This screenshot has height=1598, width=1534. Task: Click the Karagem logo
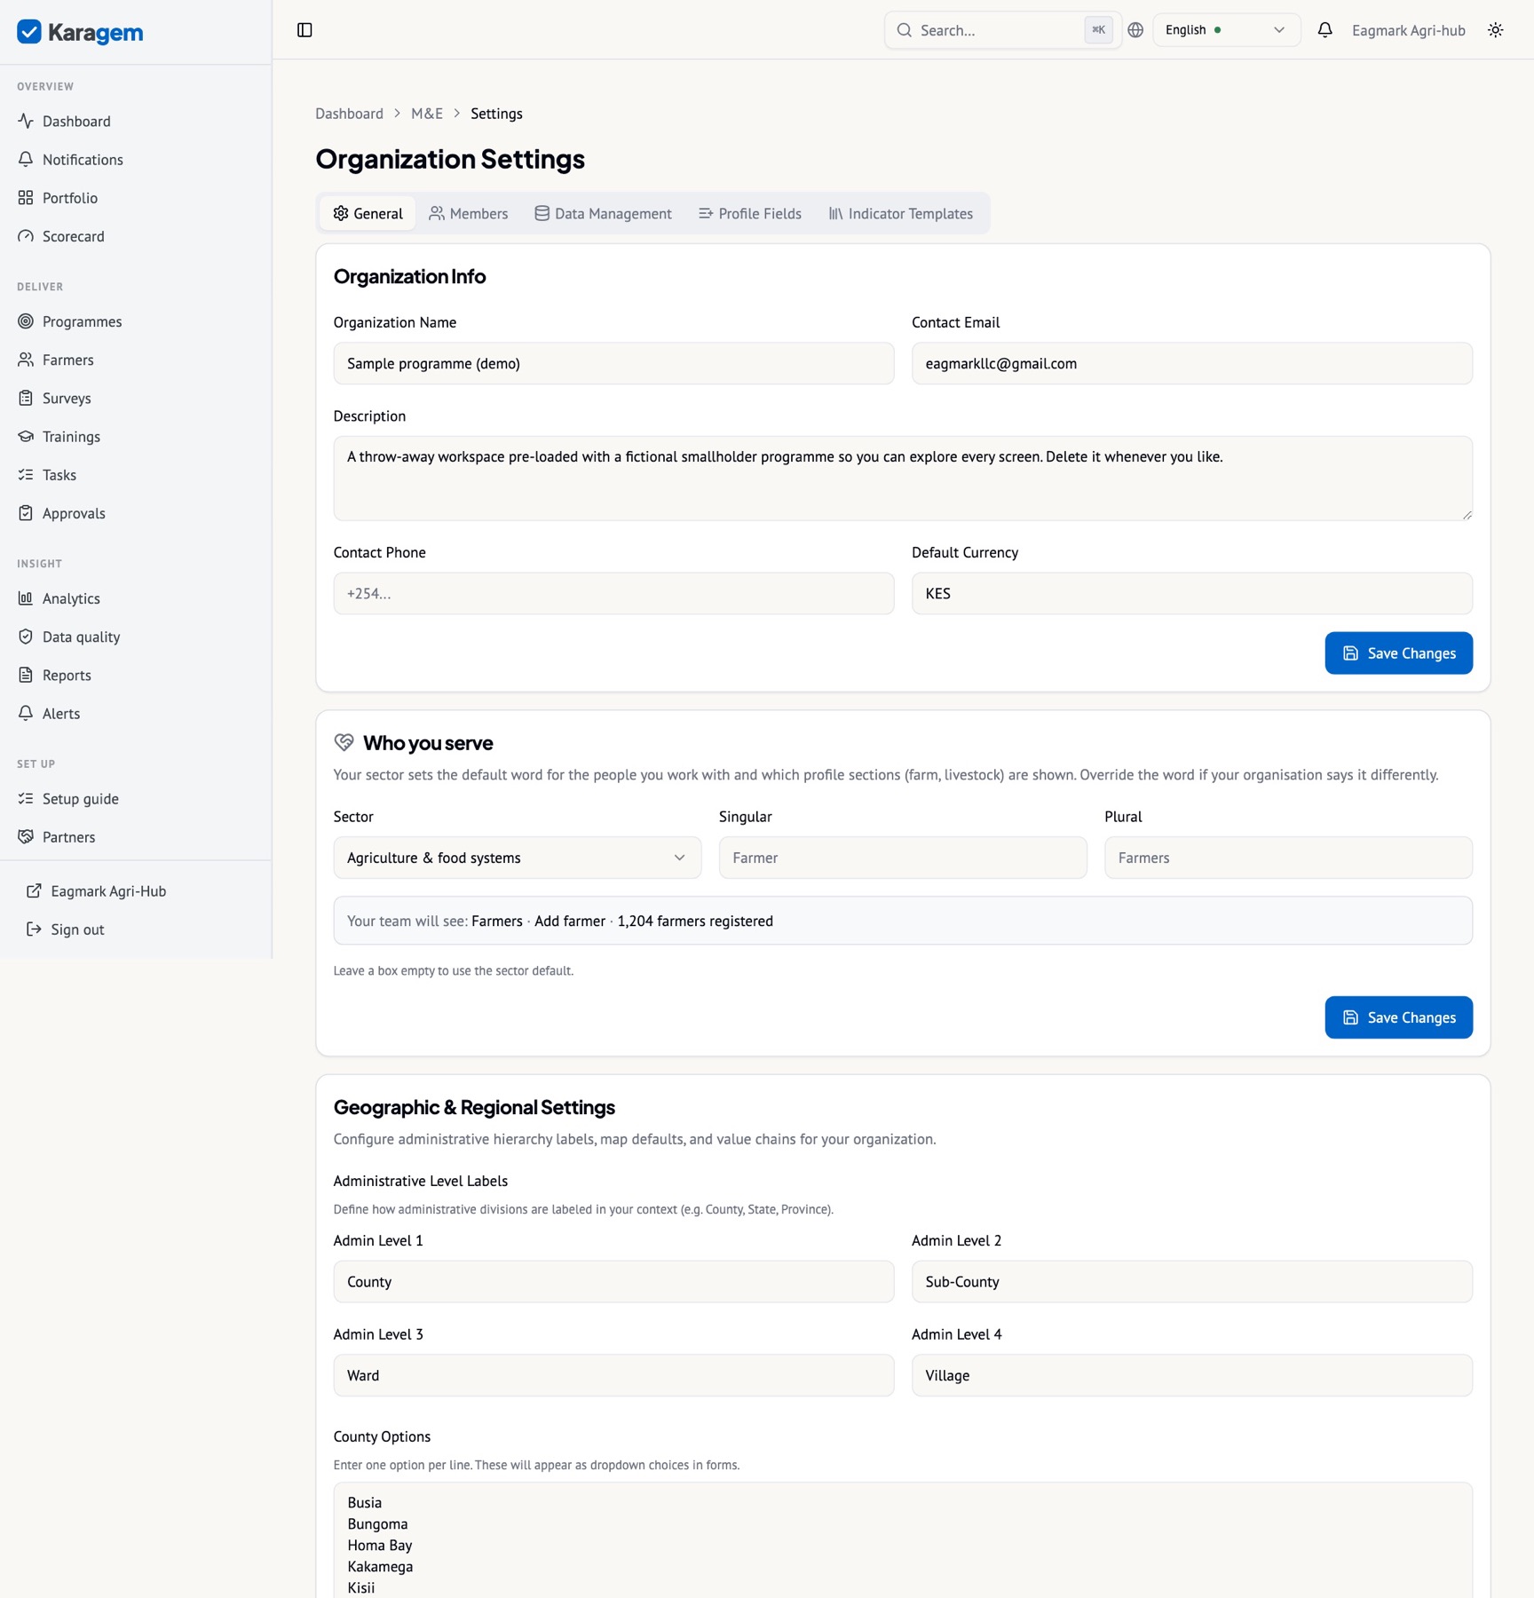80,32
